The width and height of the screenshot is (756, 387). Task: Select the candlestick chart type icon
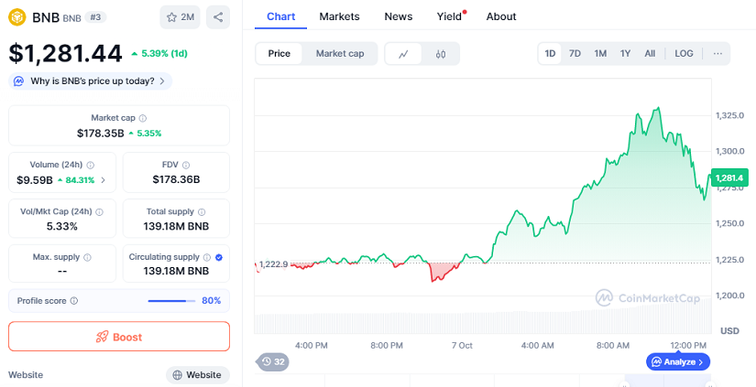tap(441, 54)
